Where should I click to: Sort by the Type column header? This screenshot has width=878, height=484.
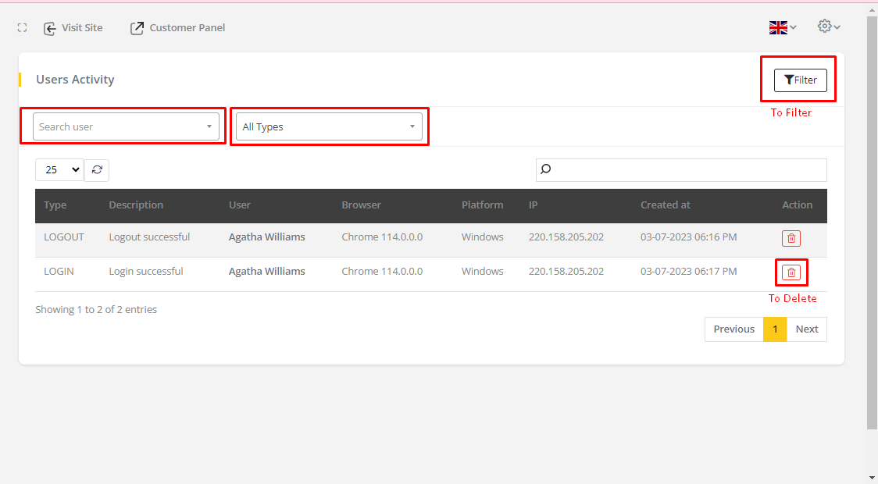click(x=55, y=205)
